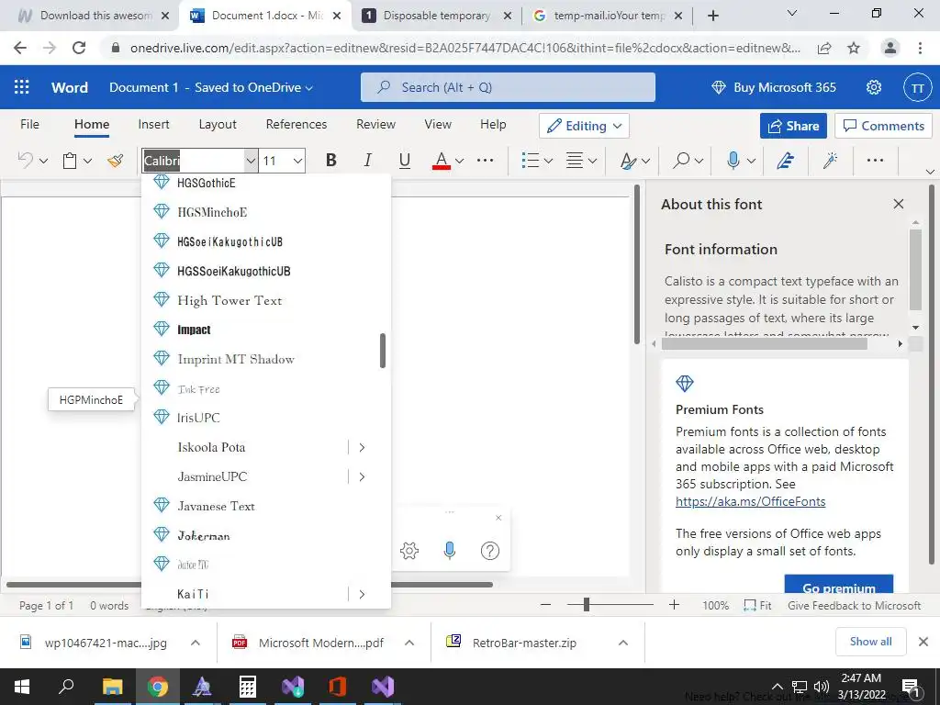The width and height of the screenshot is (940, 705).
Task: Open the Office app launcher grid
Action: (22, 87)
